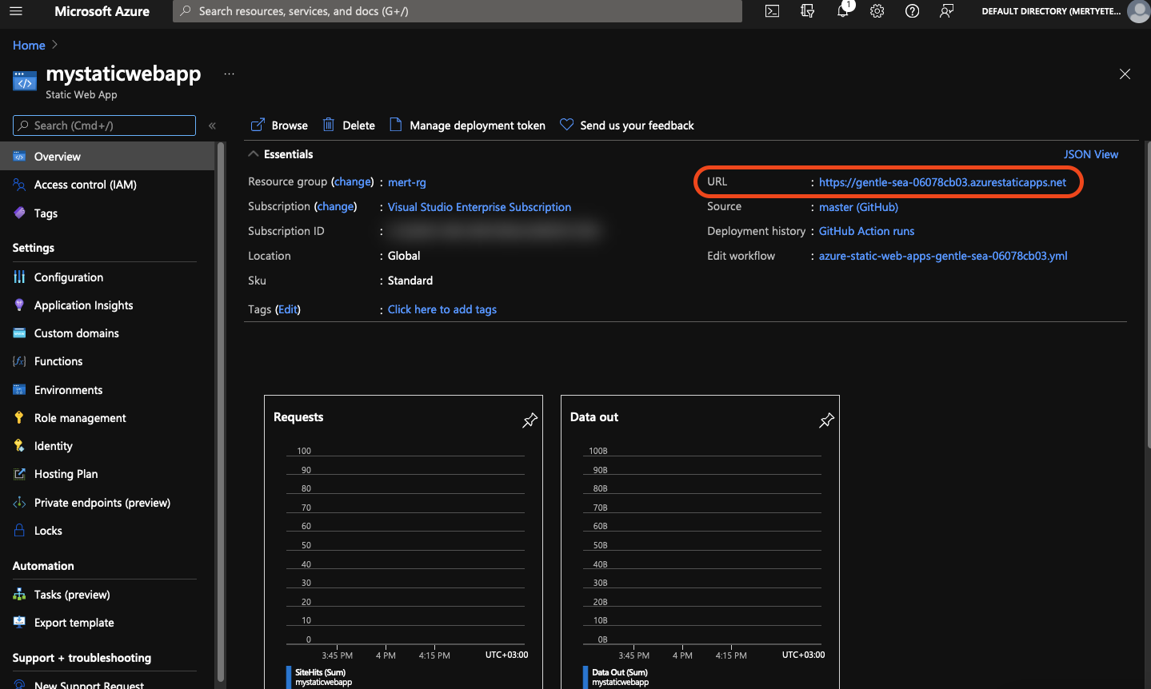Open Visual Studio Enterprise Subscription link

(479, 207)
